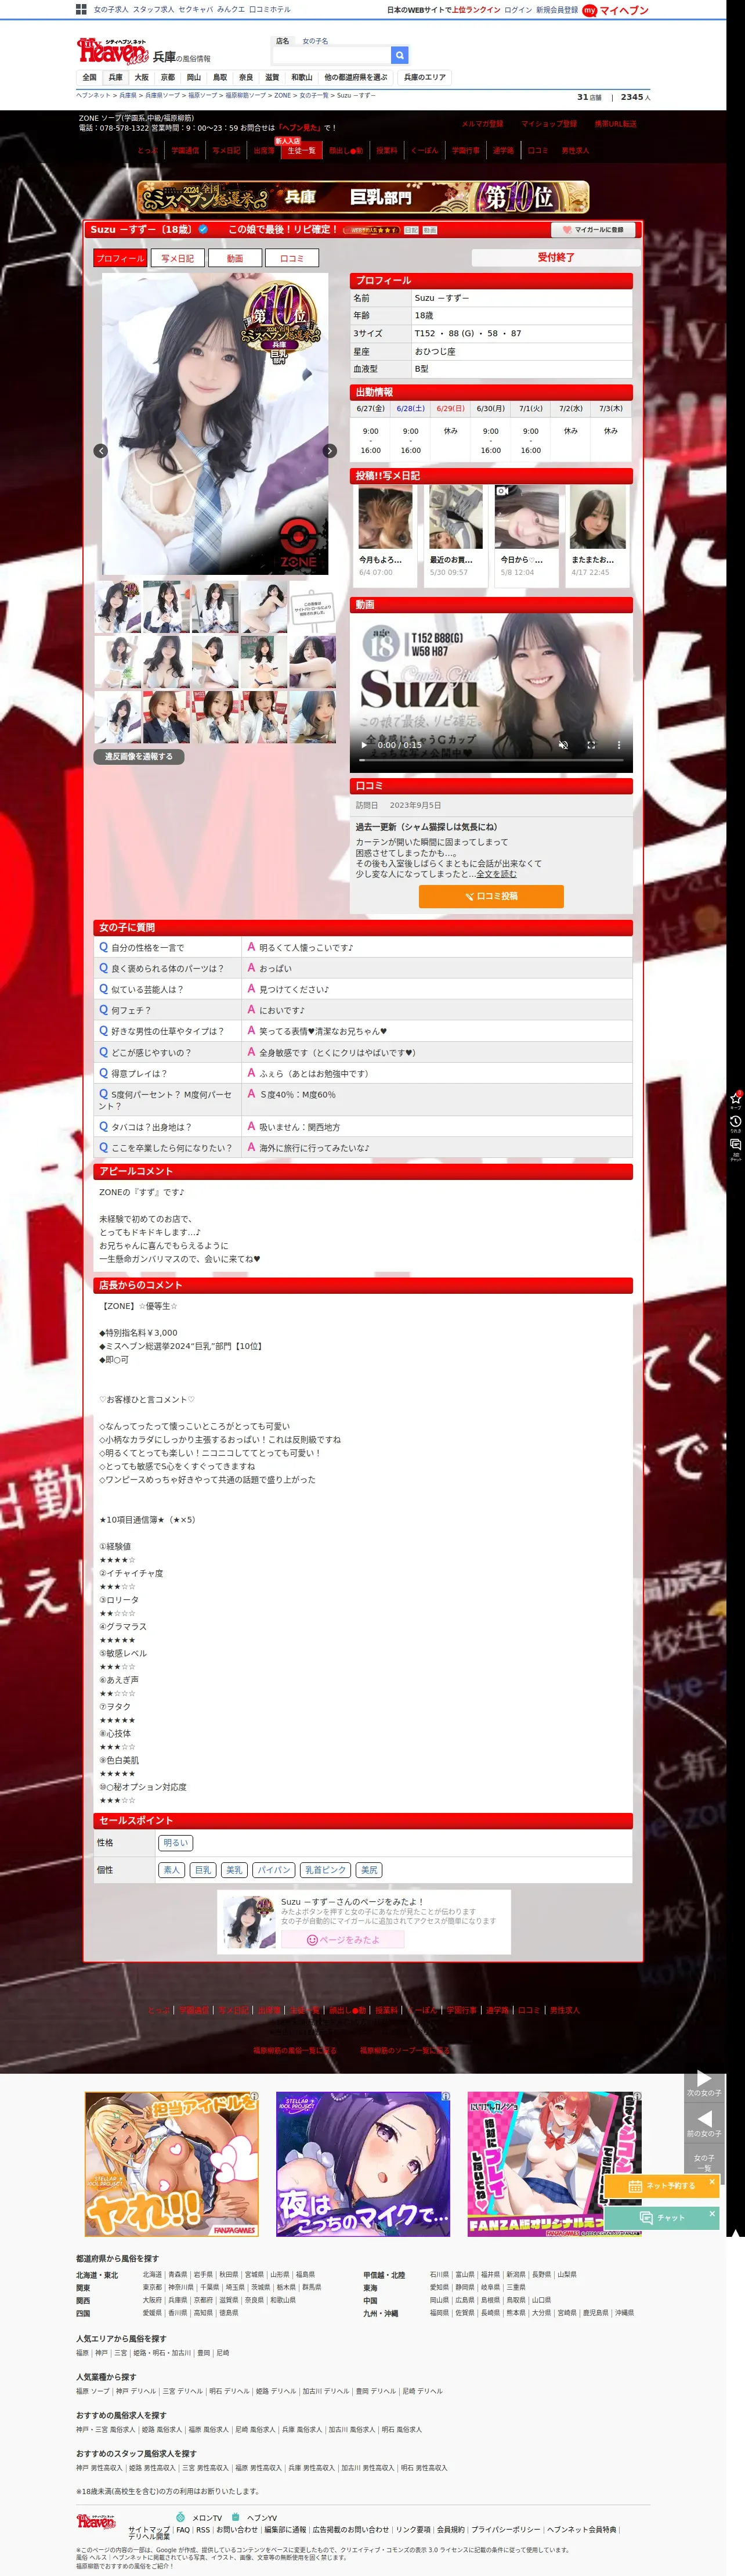Open video more-options three dots

(618, 745)
